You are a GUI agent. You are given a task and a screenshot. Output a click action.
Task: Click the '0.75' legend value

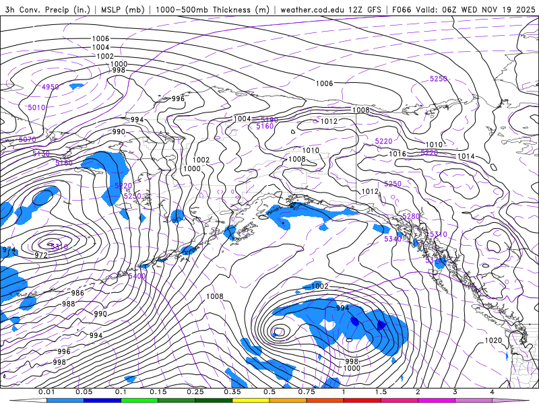click(x=307, y=392)
